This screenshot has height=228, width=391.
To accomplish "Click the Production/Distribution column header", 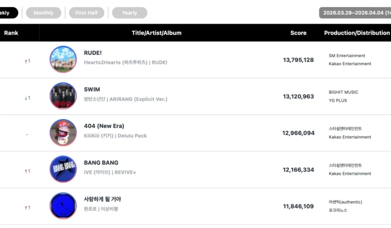I will pos(357,33).
